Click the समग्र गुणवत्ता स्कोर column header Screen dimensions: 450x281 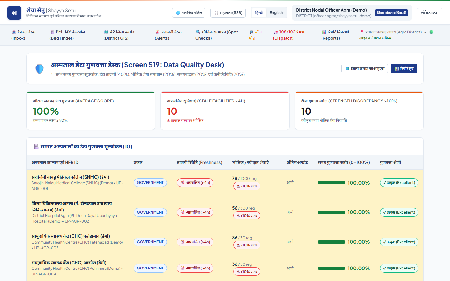click(344, 162)
